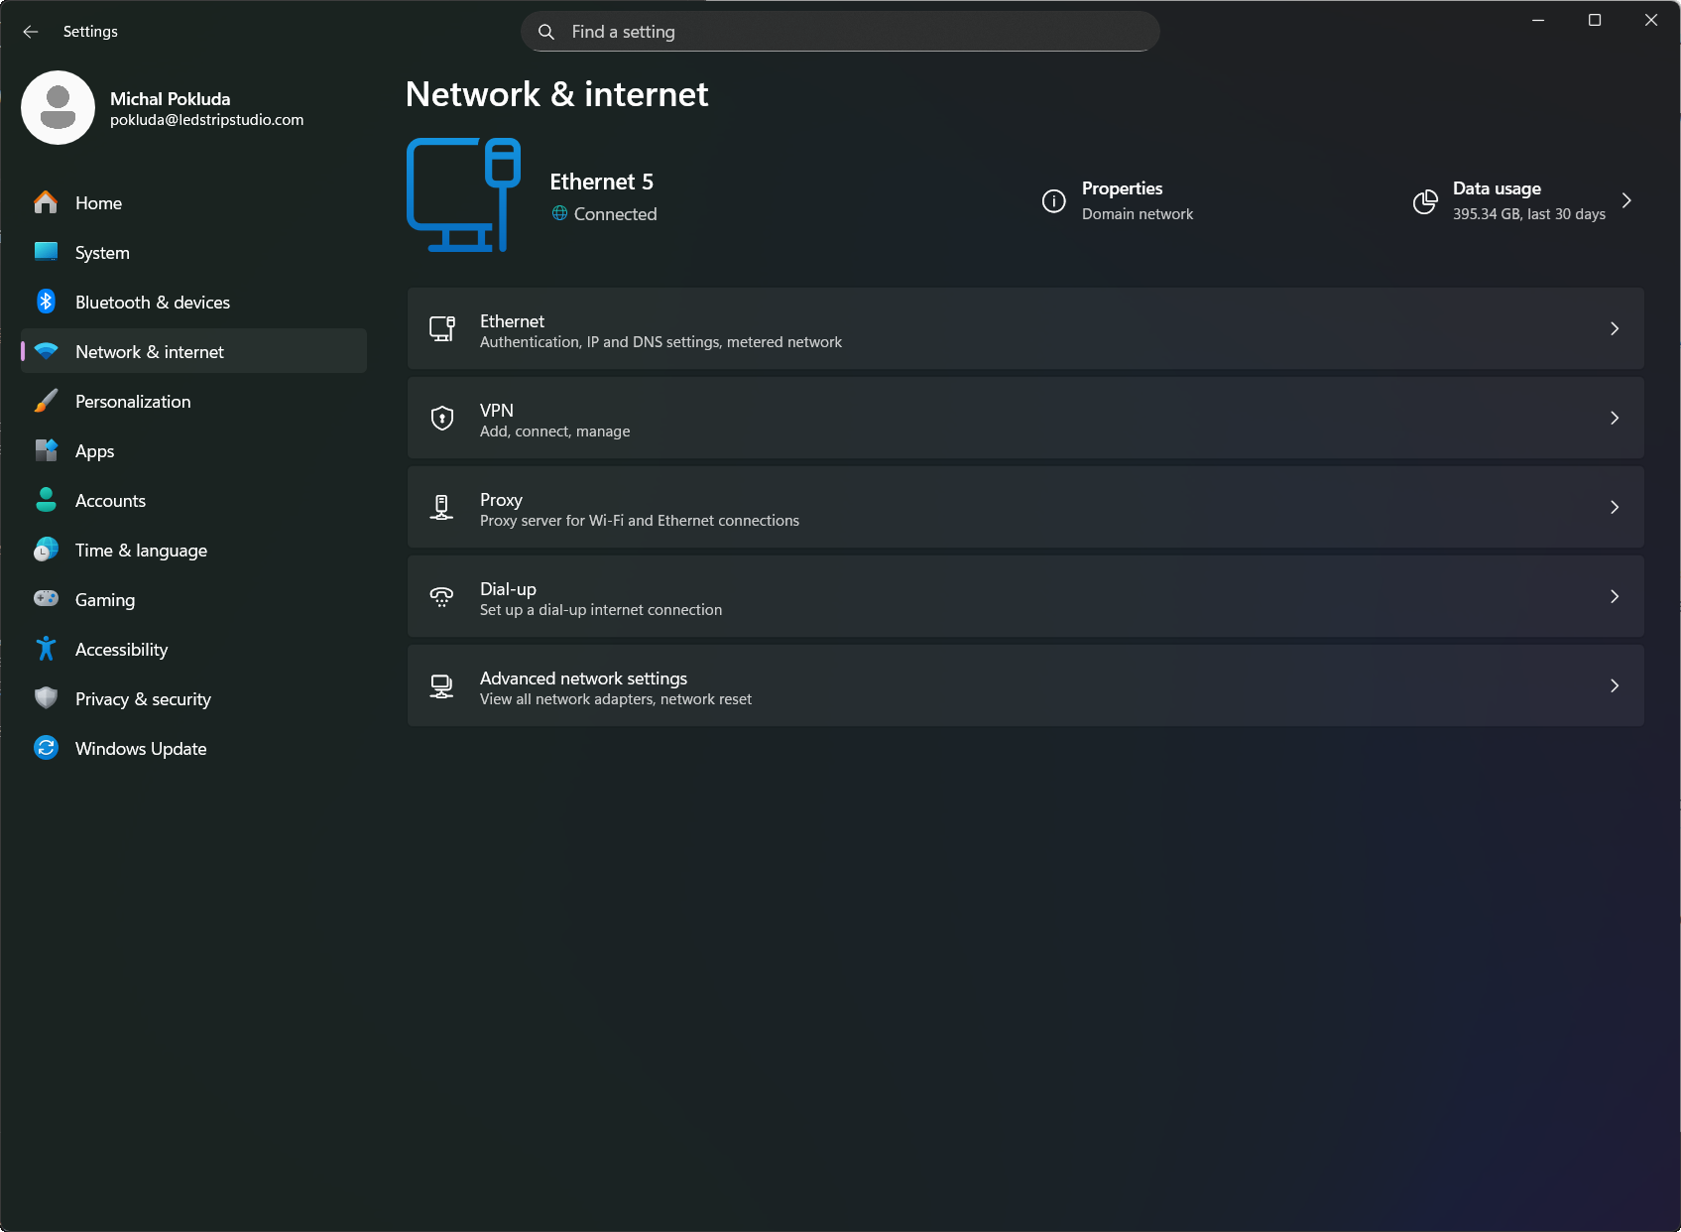Click the Properties info icon
Screen dimensions: 1681x1232
(x=1053, y=201)
